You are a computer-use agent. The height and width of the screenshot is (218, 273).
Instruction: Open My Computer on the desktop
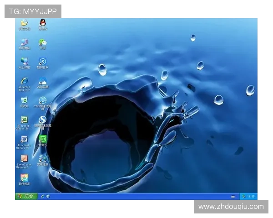click(x=24, y=43)
